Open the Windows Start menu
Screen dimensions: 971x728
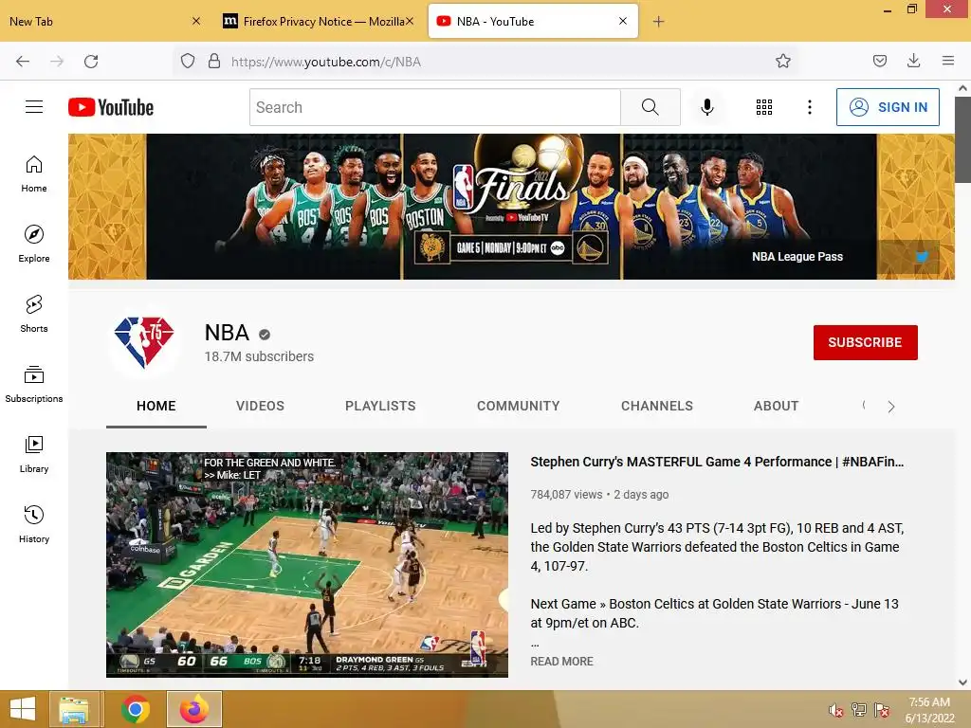point(23,709)
